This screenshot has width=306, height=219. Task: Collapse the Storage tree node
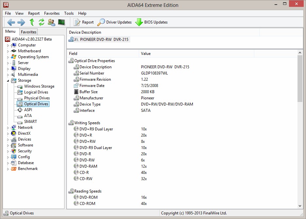click(8, 80)
